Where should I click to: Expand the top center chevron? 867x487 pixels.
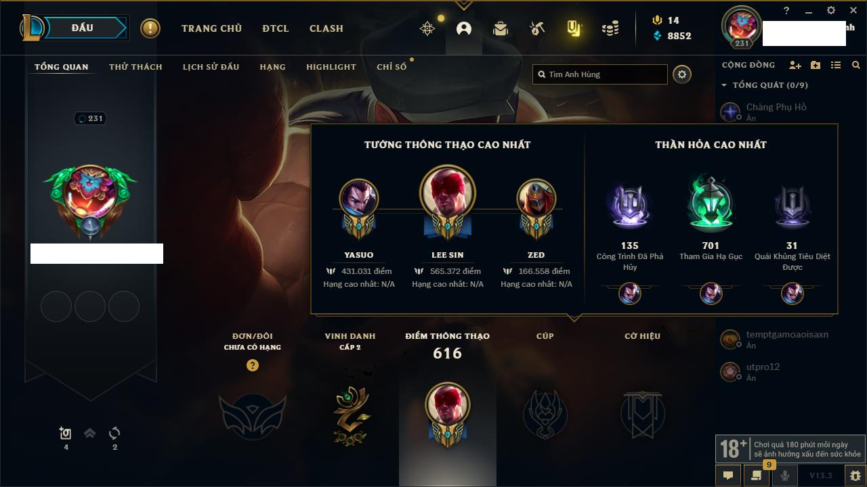tap(463, 5)
